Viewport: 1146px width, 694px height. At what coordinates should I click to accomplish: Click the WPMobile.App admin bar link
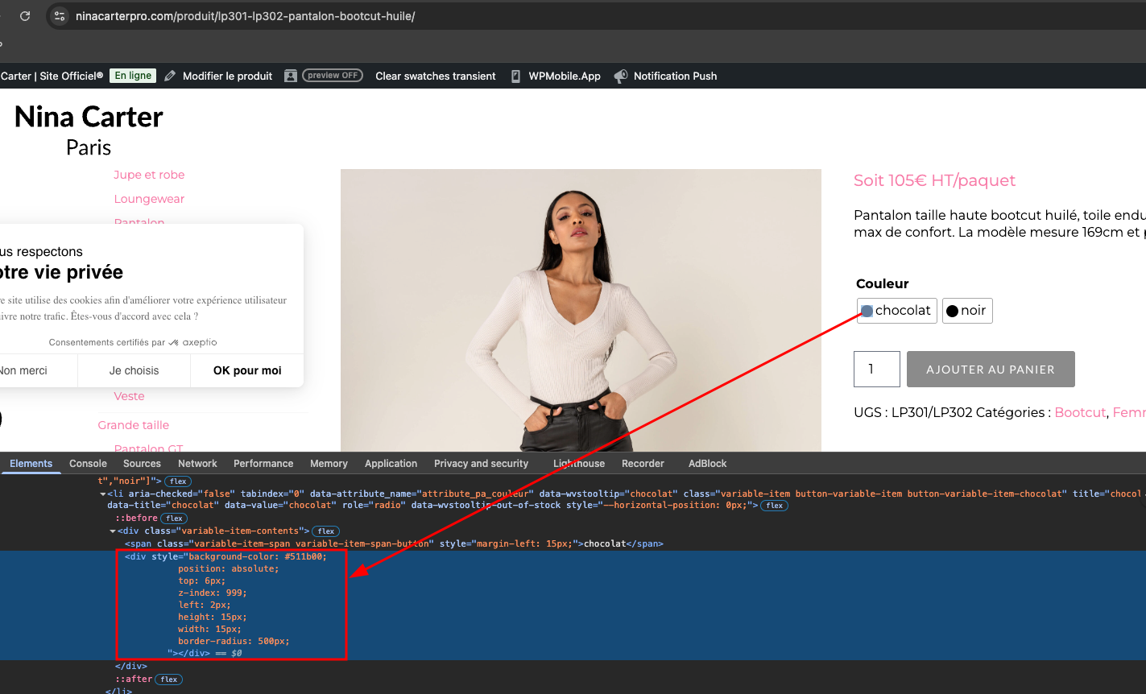[x=565, y=76]
